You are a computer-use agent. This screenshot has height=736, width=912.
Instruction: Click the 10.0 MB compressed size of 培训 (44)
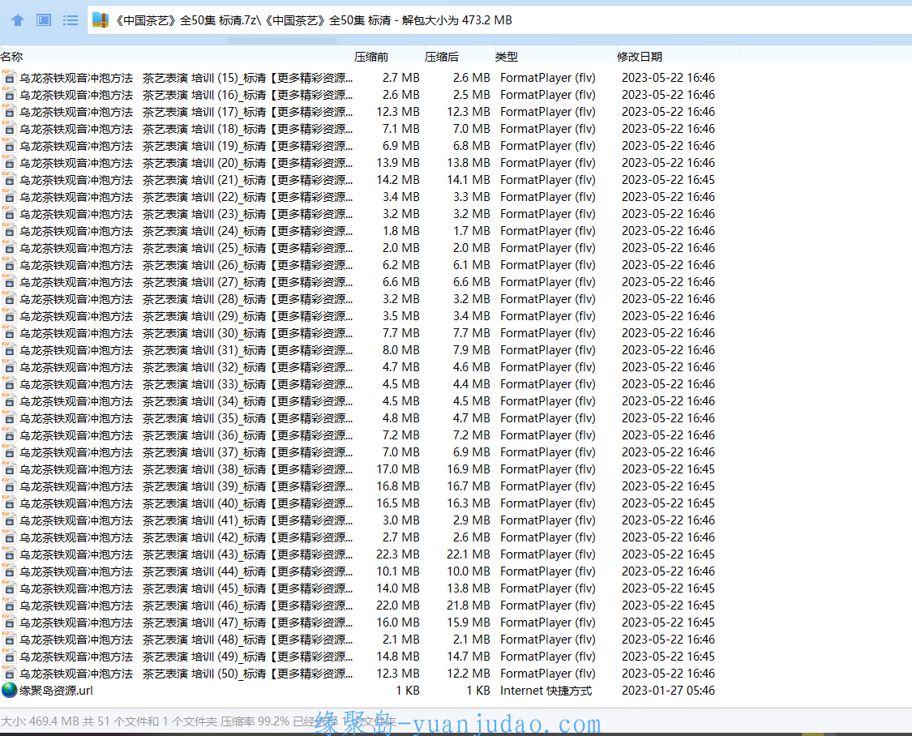469,571
